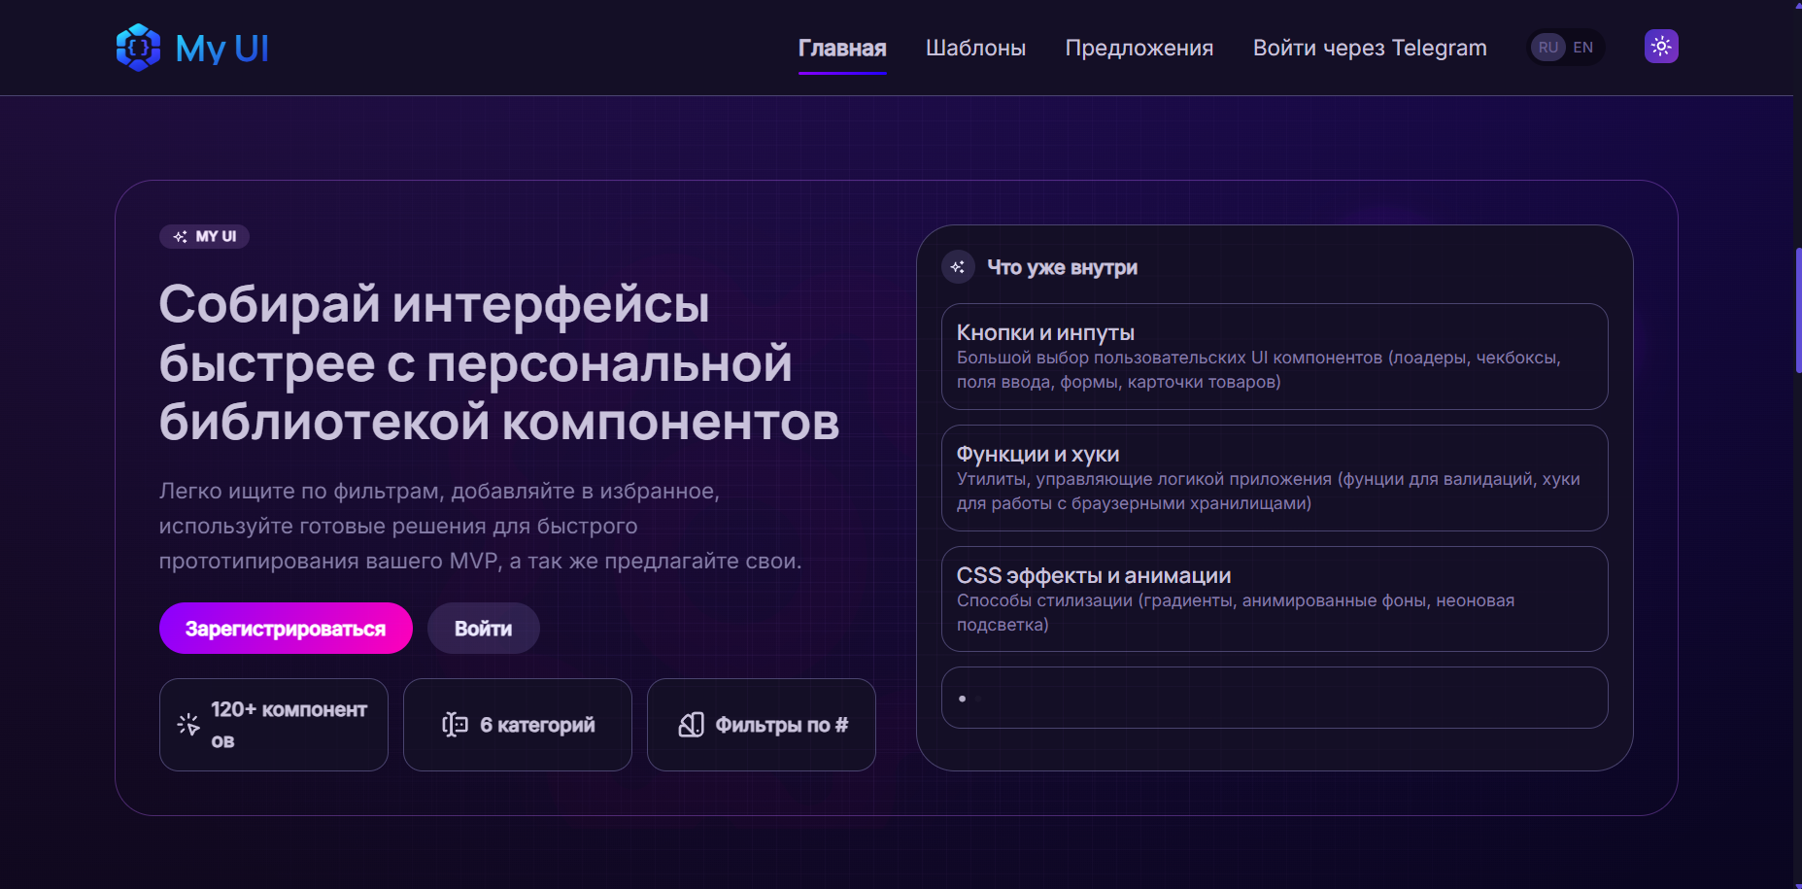The height and width of the screenshot is (889, 1802).
Task: Click the "120+ компонентов" stat card
Action: (x=274, y=725)
